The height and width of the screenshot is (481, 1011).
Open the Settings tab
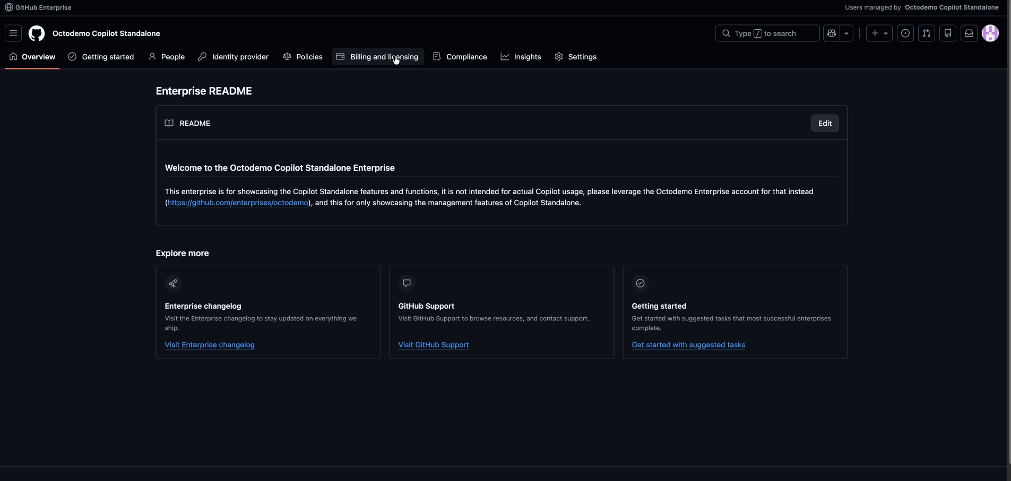575,57
